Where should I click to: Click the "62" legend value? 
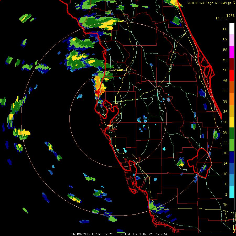[225, 39]
